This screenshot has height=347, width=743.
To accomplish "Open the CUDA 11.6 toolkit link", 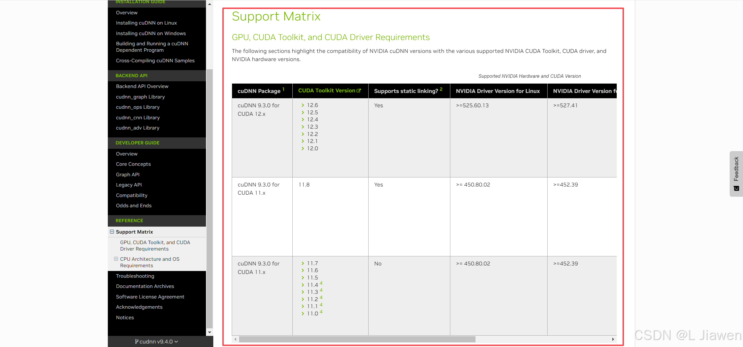I will click(x=312, y=270).
